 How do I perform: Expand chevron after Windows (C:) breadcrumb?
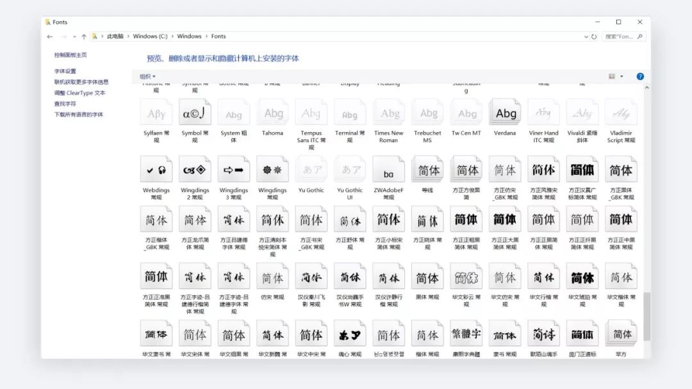[172, 36]
